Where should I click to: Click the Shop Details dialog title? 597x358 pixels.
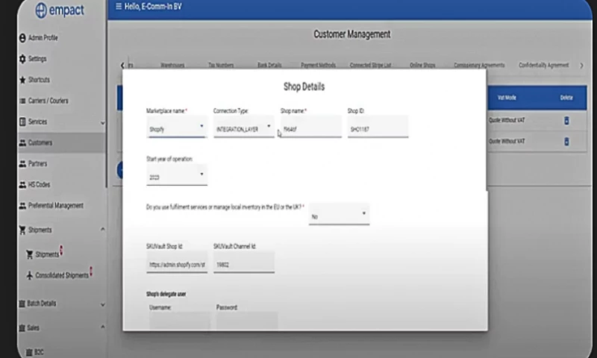(x=304, y=87)
